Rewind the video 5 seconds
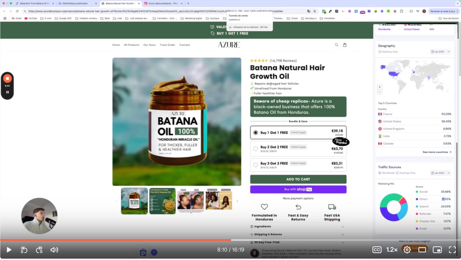This screenshot has width=461, height=260. (24, 250)
